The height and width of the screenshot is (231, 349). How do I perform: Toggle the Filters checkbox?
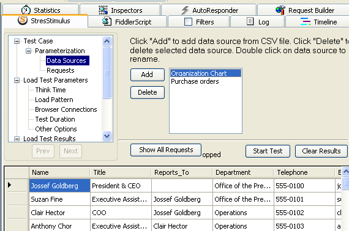click(x=189, y=22)
